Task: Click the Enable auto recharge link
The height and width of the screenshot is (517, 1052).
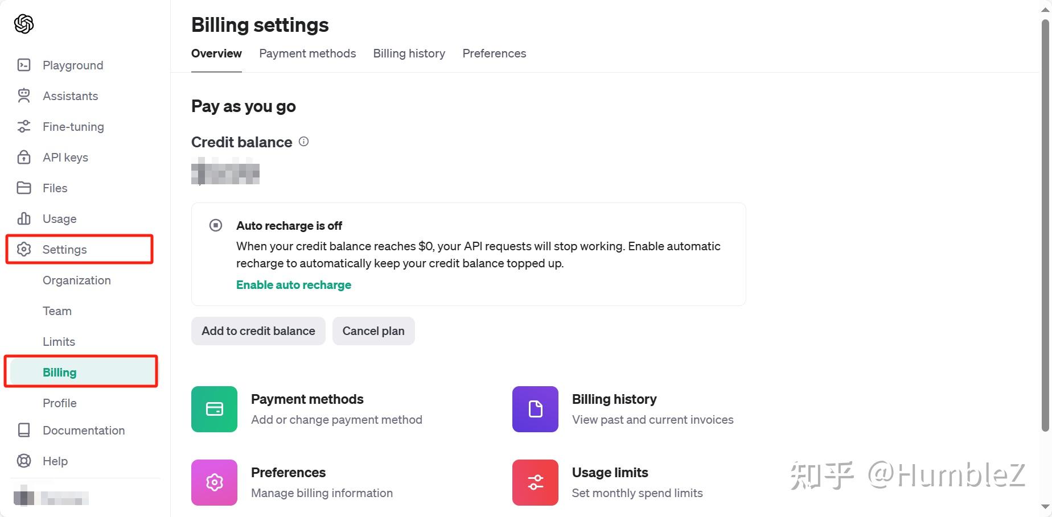Action: tap(294, 285)
